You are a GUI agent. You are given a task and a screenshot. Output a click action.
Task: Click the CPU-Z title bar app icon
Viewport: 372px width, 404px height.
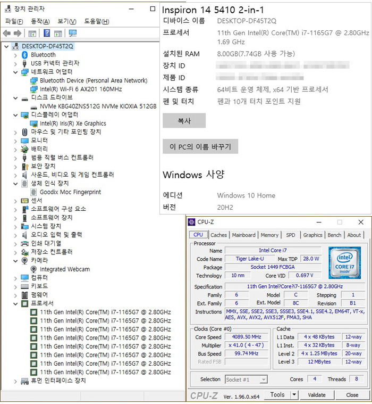click(191, 222)
